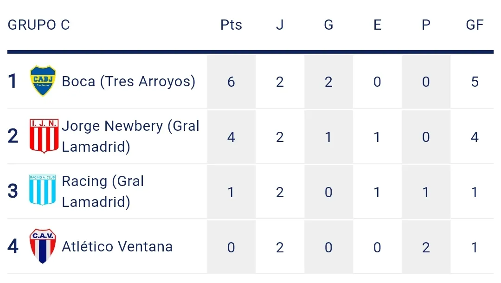Select the GRUPO C table heading
The image size is (501, 283).
tap(39, 25)
